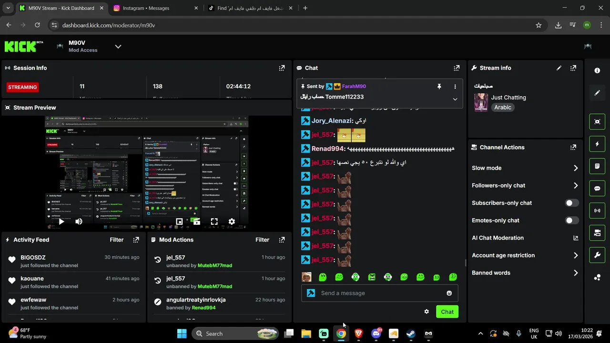
Task: Click FarahM90 username in pinned message
Action: pyautogui.click(x=354, y=86)
